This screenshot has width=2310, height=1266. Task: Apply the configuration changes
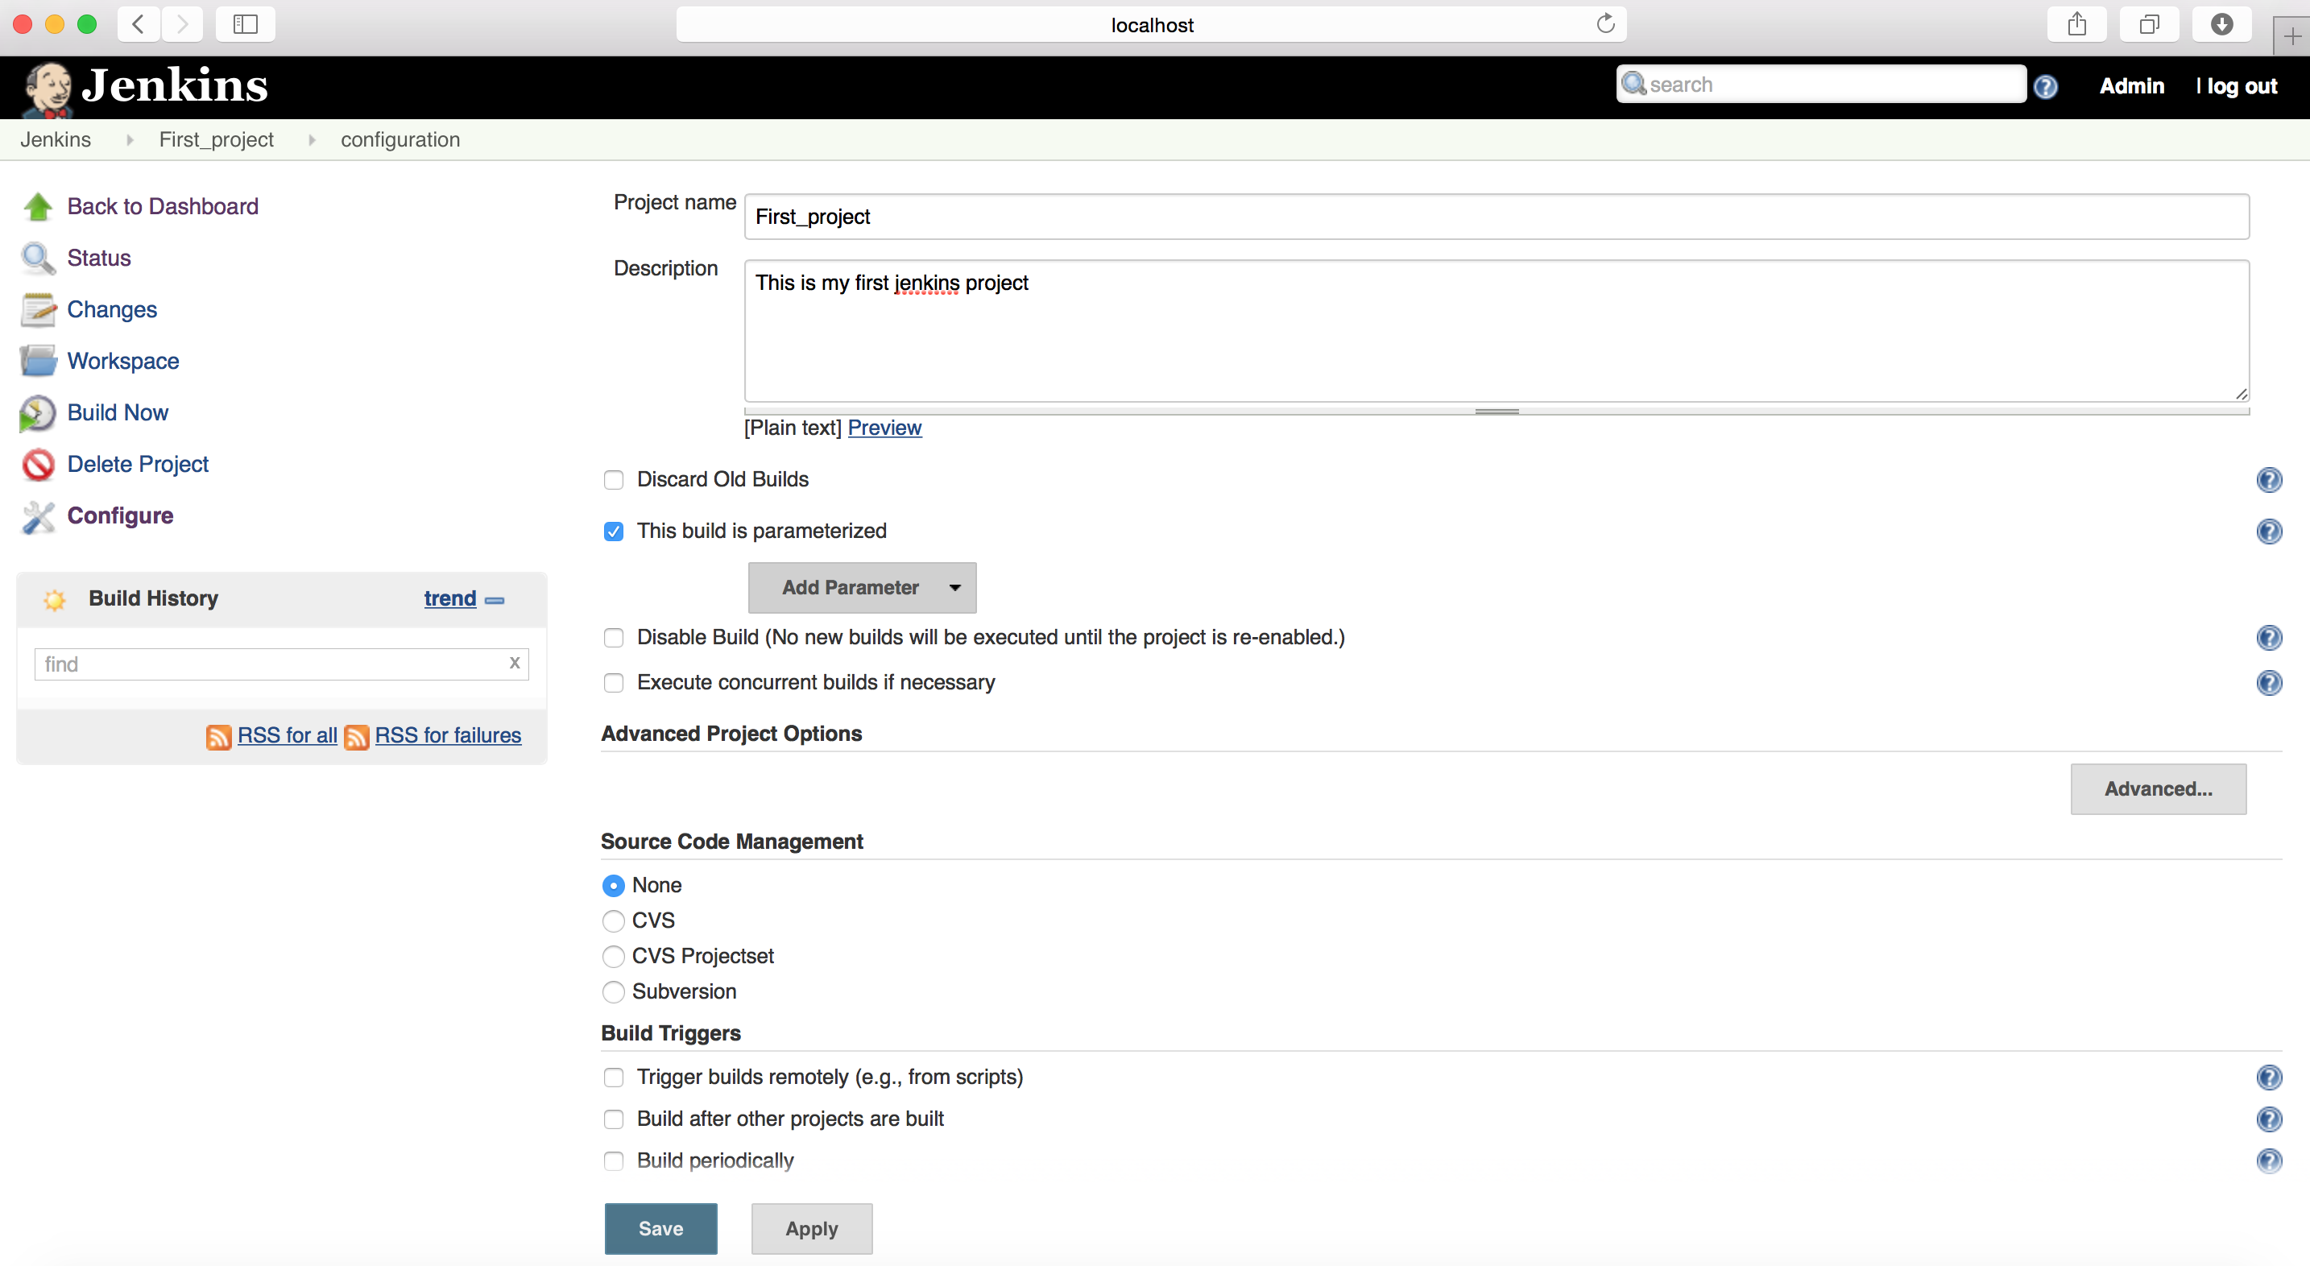pos(812,1229)
